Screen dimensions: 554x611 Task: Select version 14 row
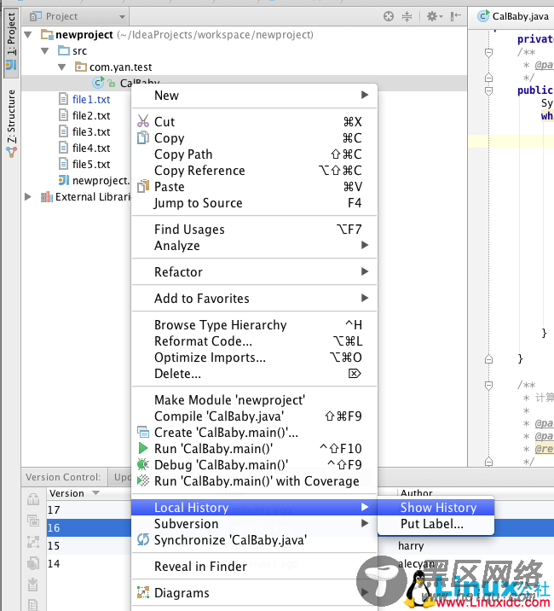(x=89, y=563)
